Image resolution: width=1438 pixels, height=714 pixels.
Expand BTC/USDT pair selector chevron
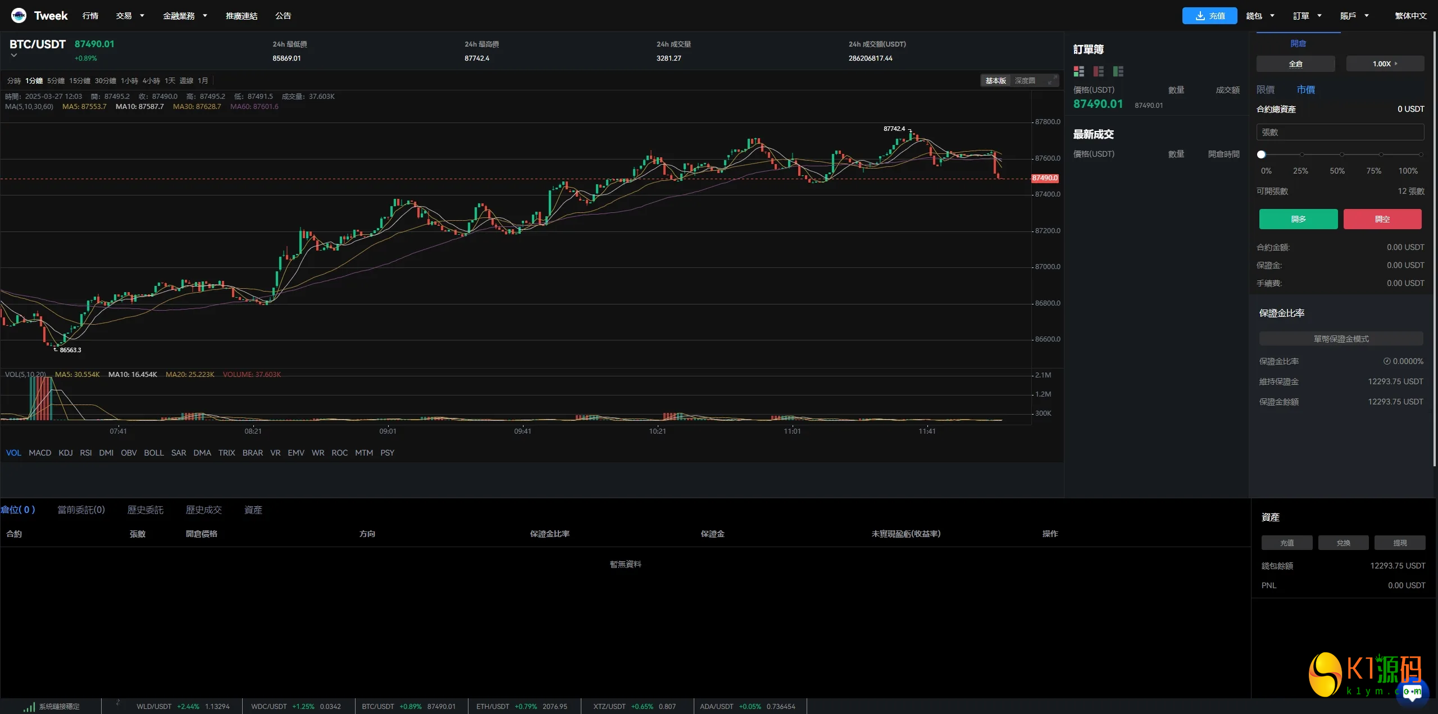click(x=14, y=56)
